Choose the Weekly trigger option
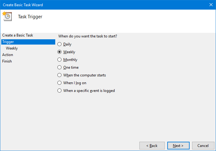This screenshot has width=216, height=151. (59, 52)
